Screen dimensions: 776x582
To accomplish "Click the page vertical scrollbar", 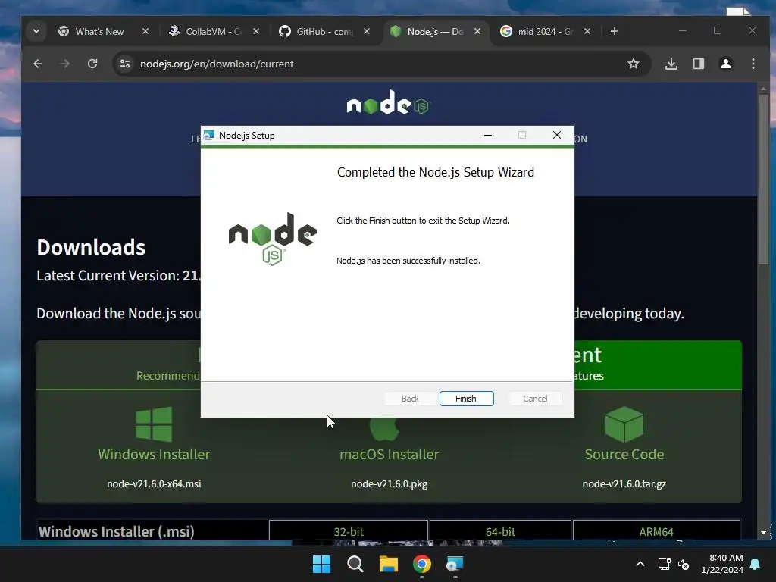I will [x=763, y=180].
